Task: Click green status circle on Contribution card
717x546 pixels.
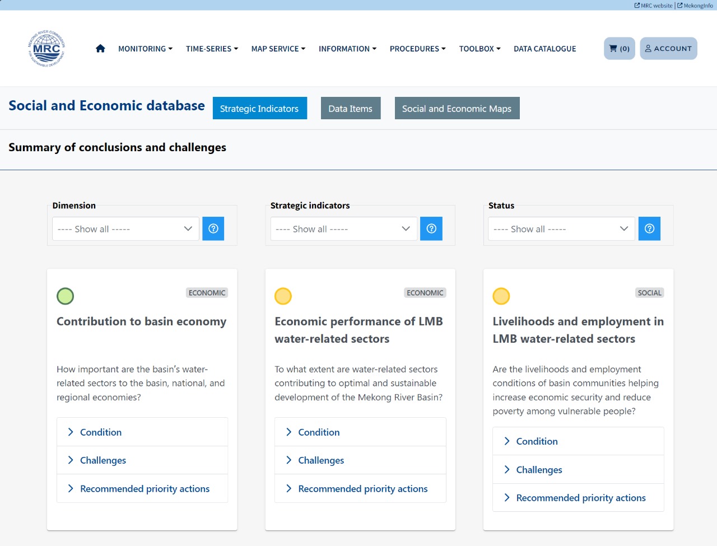Action: tap(66, 296)
